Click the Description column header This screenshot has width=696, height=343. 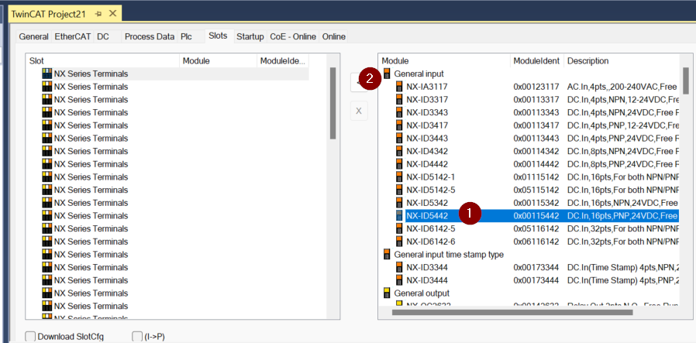pyautogui.click(x=622, y=60)
